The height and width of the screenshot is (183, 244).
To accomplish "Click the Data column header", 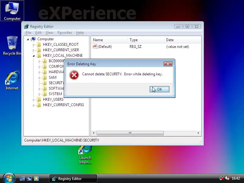I will tap(183, 40).
